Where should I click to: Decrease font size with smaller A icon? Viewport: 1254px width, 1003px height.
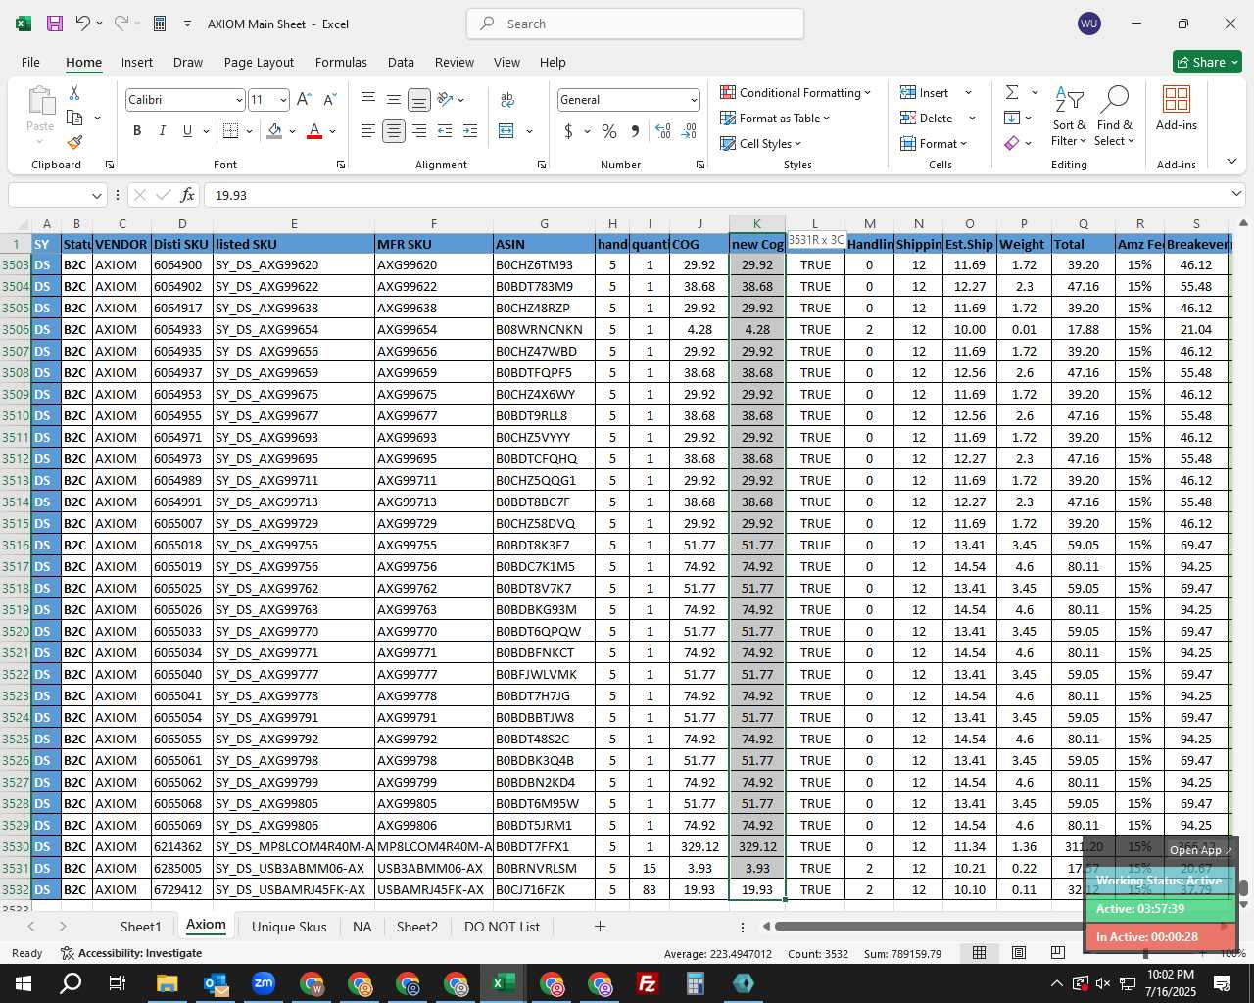329,100
